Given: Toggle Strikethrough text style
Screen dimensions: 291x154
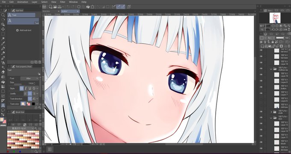Looking at the screenshot, I should coord(34,88).
